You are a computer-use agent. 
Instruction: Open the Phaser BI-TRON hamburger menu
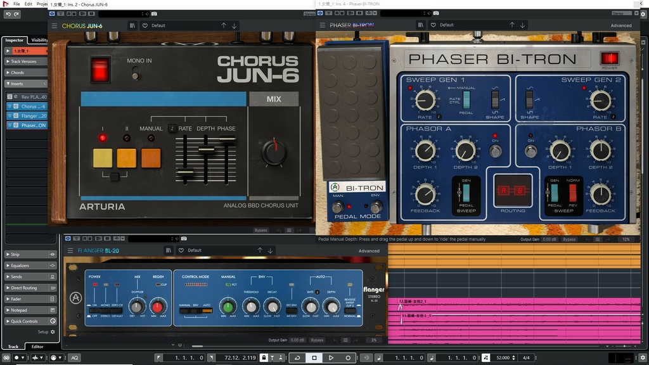point(323,25)
